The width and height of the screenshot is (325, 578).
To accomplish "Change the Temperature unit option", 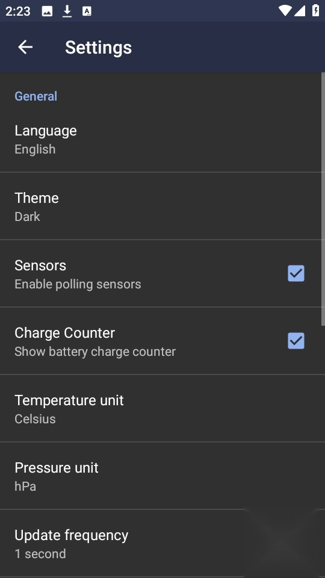I will (x=161, y=408).
